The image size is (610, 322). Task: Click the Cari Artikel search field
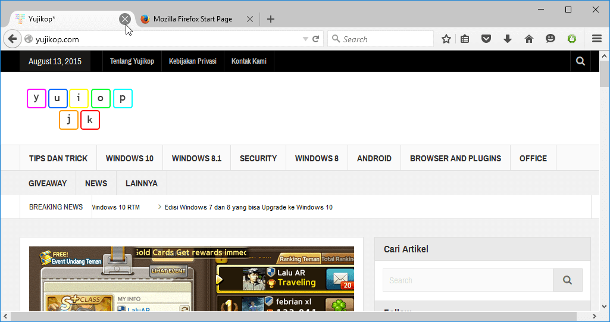click(x=468, y=280)
